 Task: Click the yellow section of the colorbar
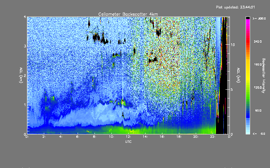[248, 70]
